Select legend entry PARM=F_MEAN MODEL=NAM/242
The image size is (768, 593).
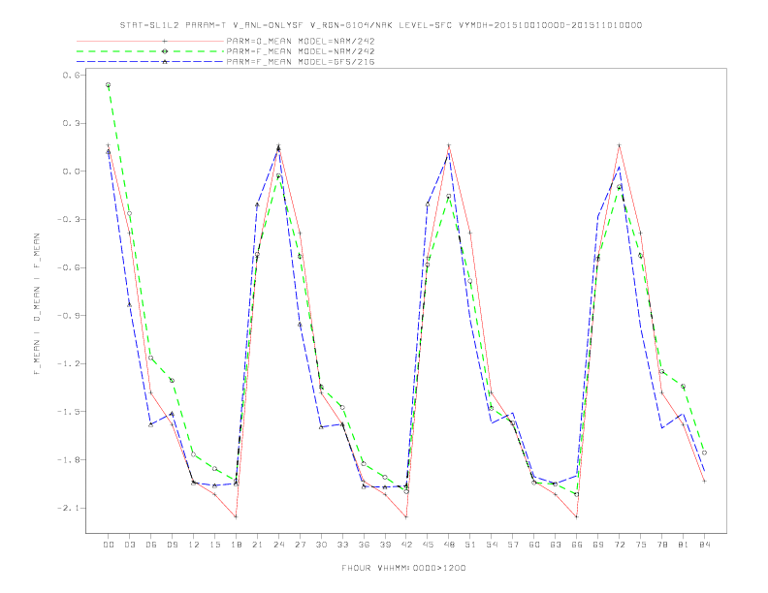[301, 51]
